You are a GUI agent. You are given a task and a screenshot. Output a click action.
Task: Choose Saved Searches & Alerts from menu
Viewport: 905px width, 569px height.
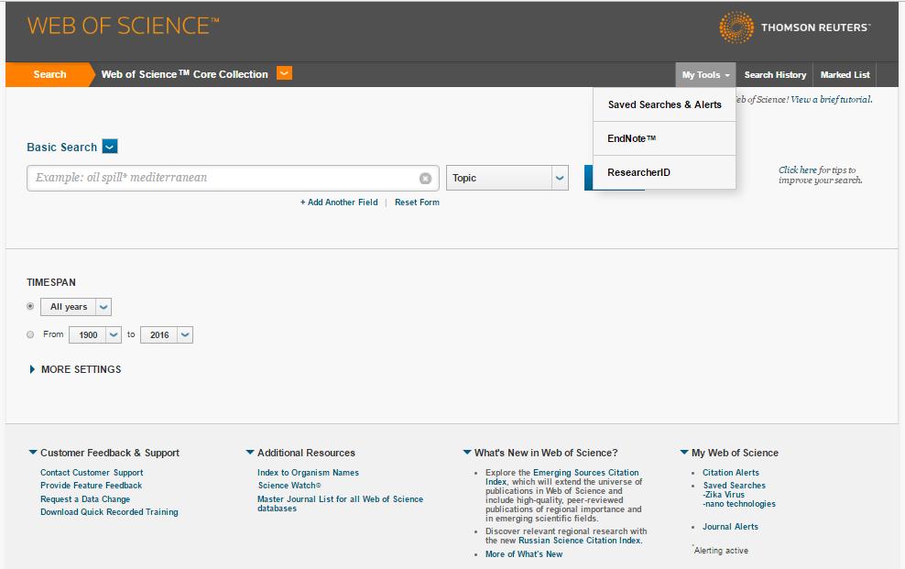pyautogui.click(x=664, y=104)
